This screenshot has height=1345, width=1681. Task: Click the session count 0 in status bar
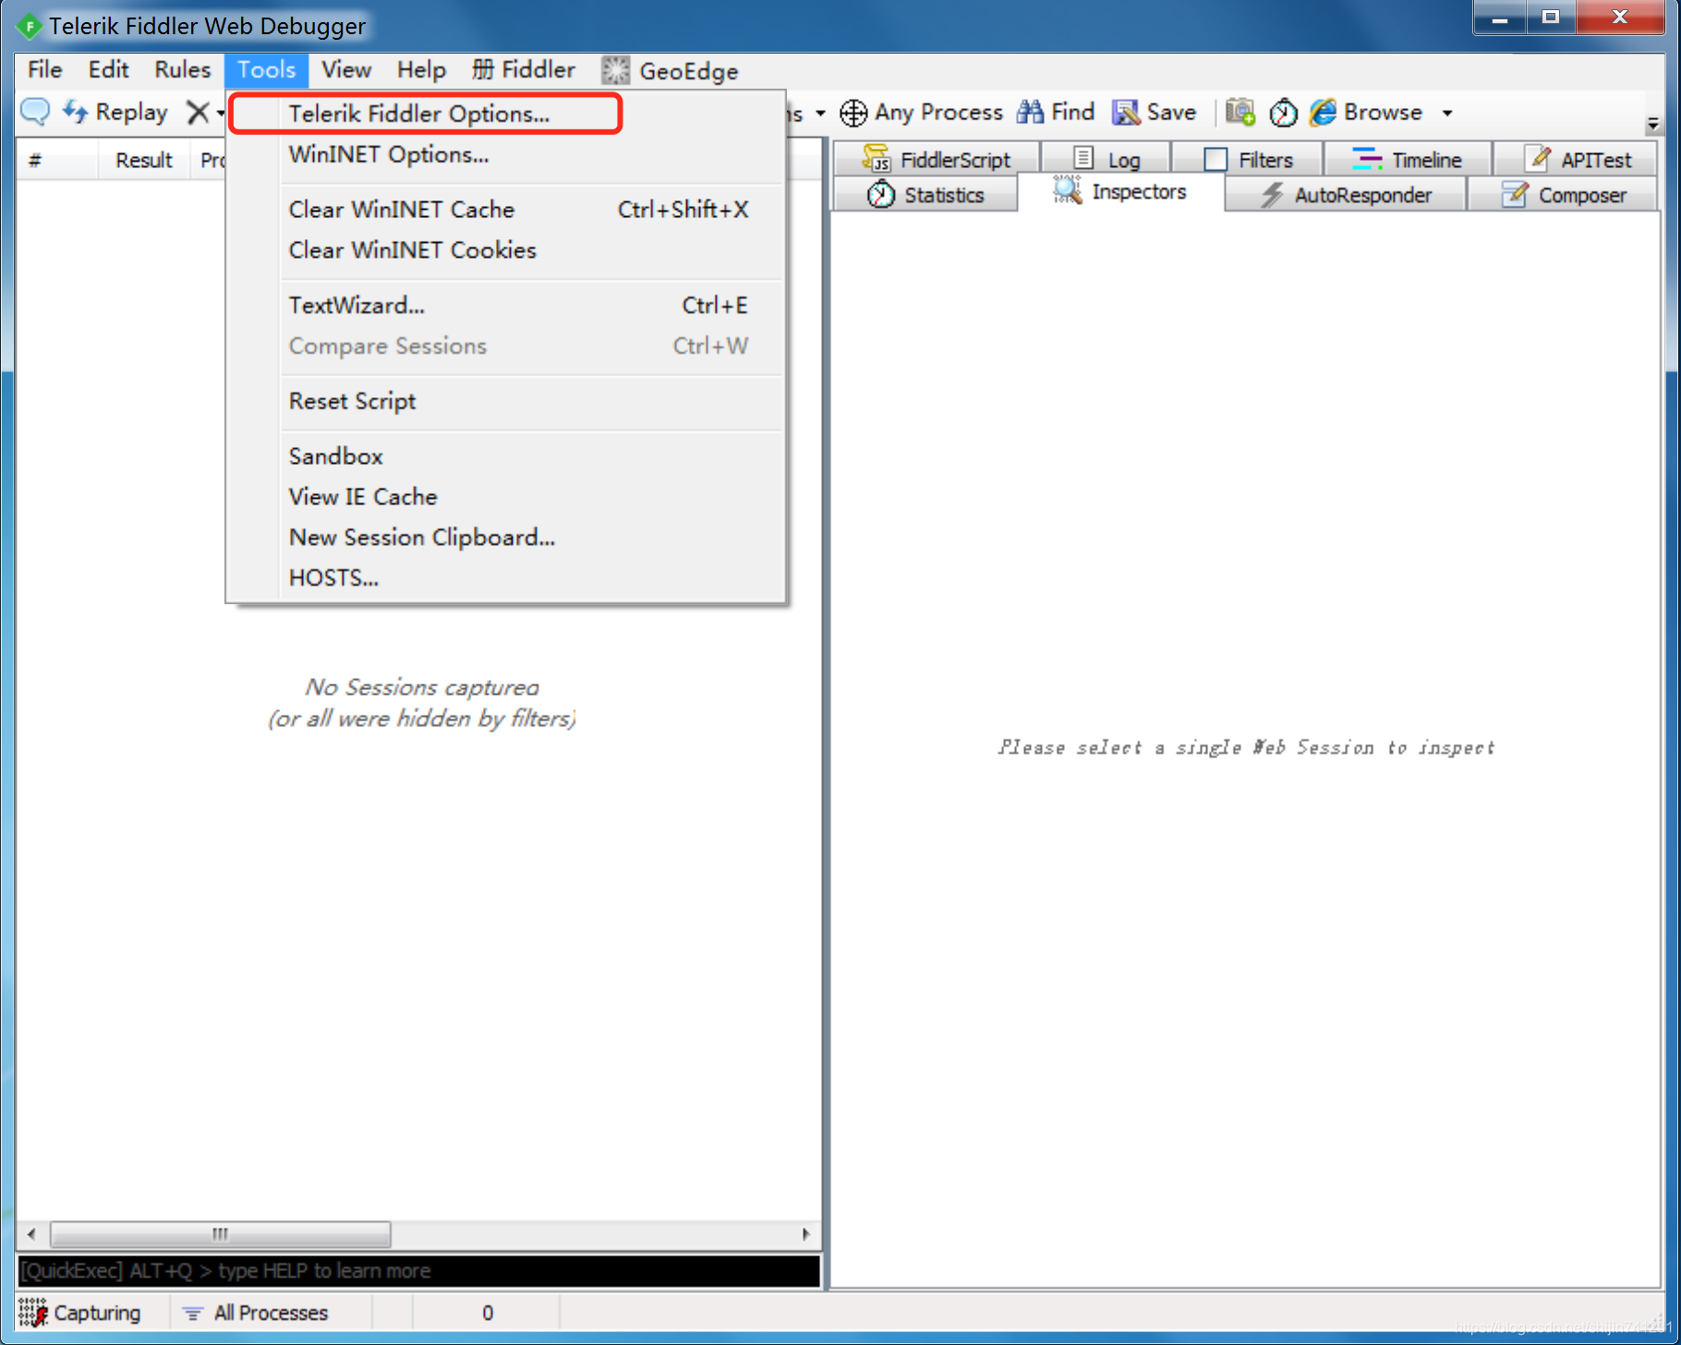487,1313
